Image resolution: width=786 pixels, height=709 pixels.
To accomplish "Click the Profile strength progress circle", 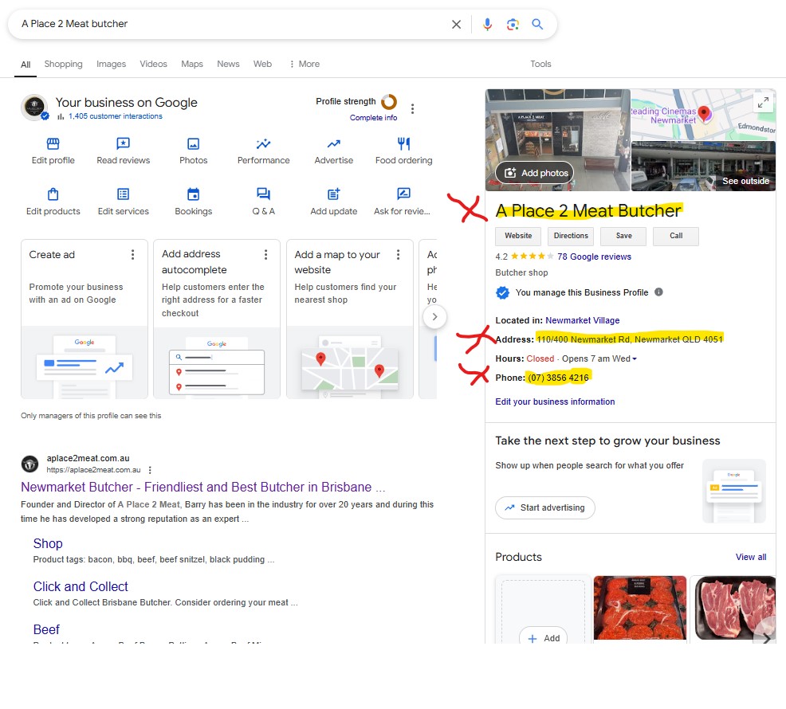I will 388,103.
